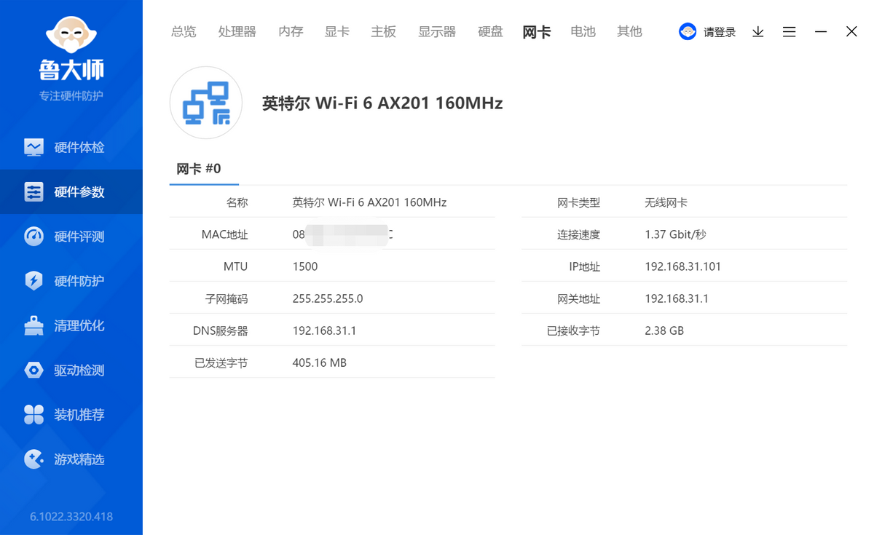Select the 硬件参数 sidebar icon
Screen dimensions: 874x535
(34, 192)
